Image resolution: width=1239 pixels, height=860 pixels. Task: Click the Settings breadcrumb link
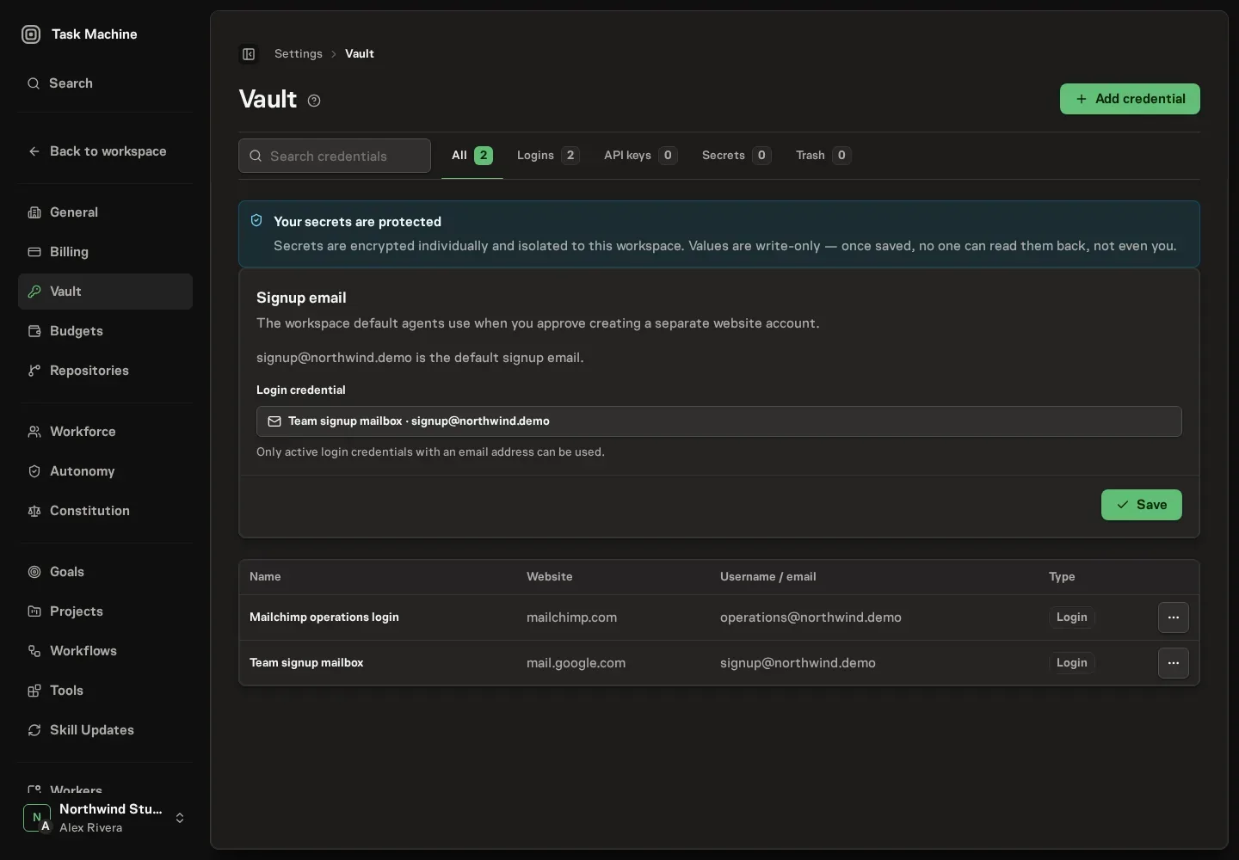pos(299,53)
